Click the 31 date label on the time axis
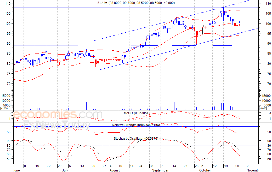 click(152, 166)
